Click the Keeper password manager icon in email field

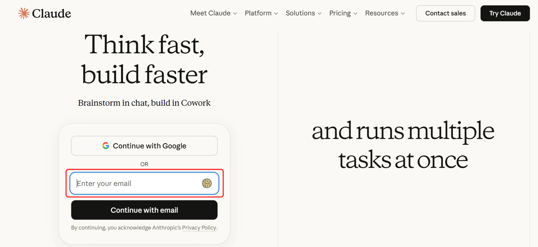tap(207, 183)
